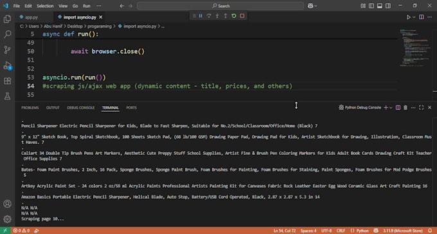Change CRLF end of line sequence

pos(341,231)
